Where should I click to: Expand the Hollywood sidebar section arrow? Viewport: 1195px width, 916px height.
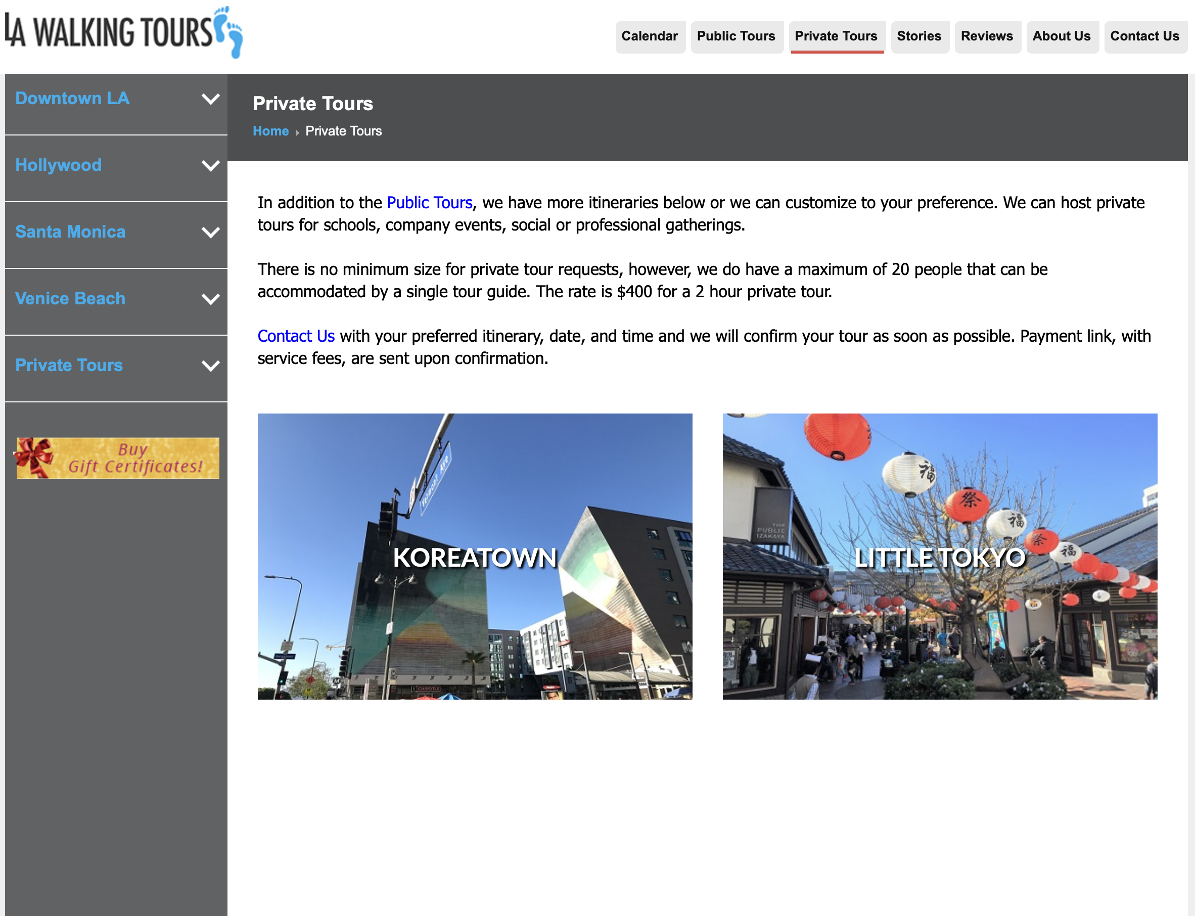(210, 166)
